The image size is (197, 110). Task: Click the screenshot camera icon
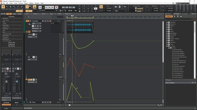tap(116, 7)
